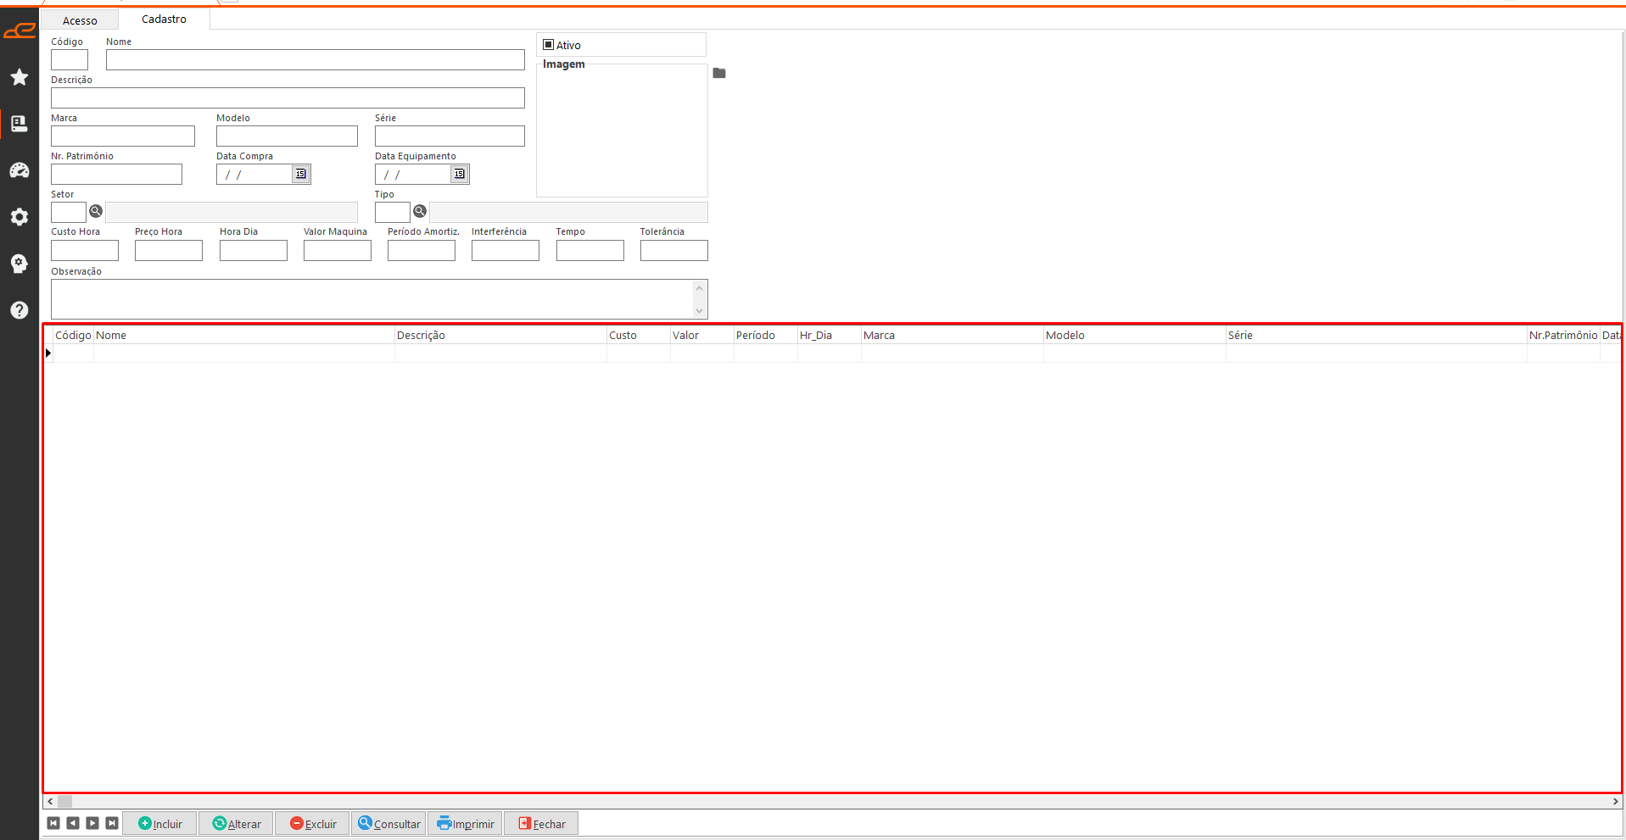Click the horizontal scrollbar right arrow
This screenshot has width=1626, height=840.
[x=1615, y=801]
